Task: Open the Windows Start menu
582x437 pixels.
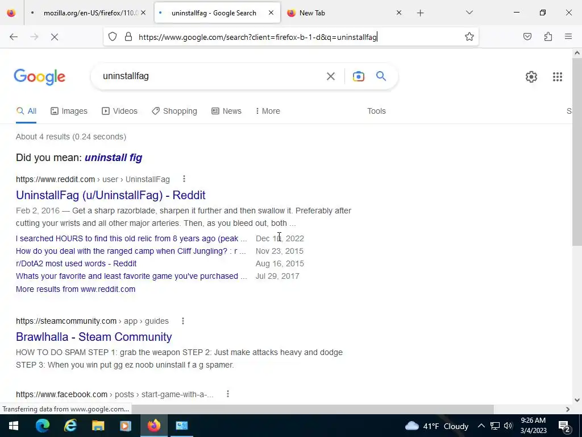Action: coord(14,426)
